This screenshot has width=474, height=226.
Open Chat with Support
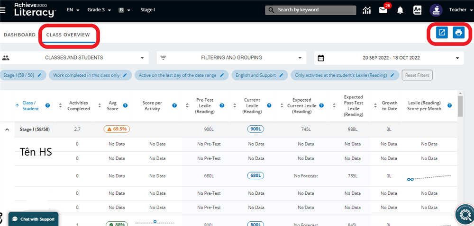[x=34, y=219]
